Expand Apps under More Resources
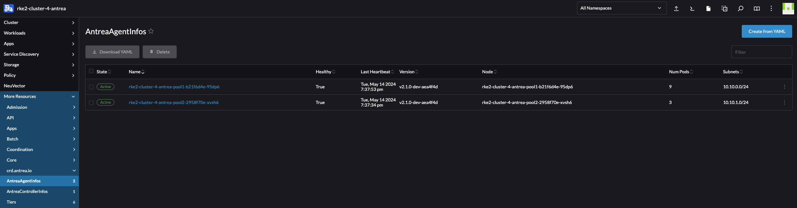The width and height of the screenshot is (797, 208). (39, 128)
